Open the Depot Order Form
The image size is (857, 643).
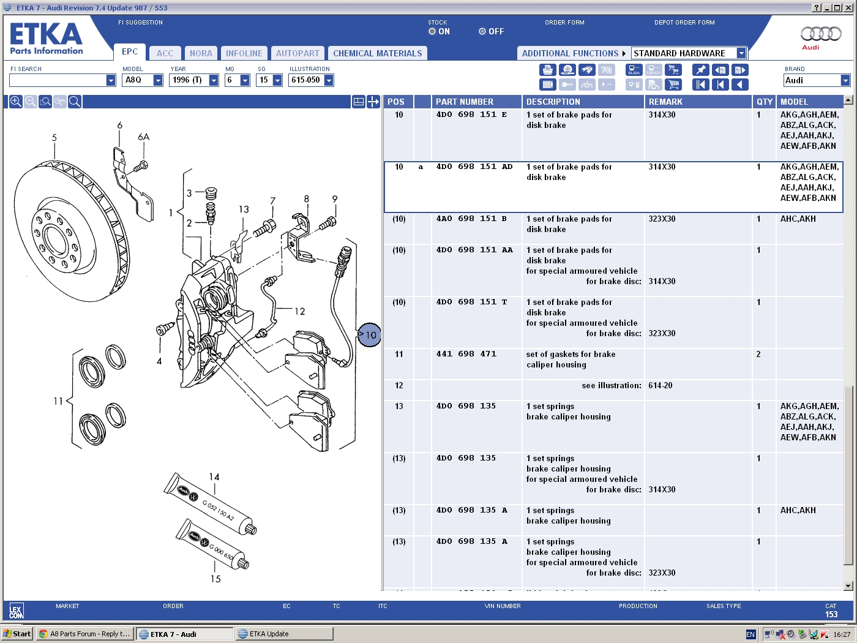click(x=684, y=23)
